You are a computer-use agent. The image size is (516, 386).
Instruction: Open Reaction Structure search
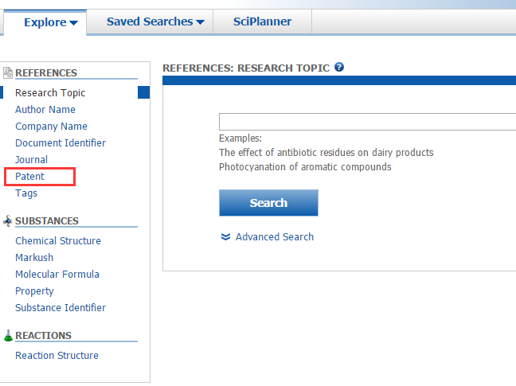[57, 356]
